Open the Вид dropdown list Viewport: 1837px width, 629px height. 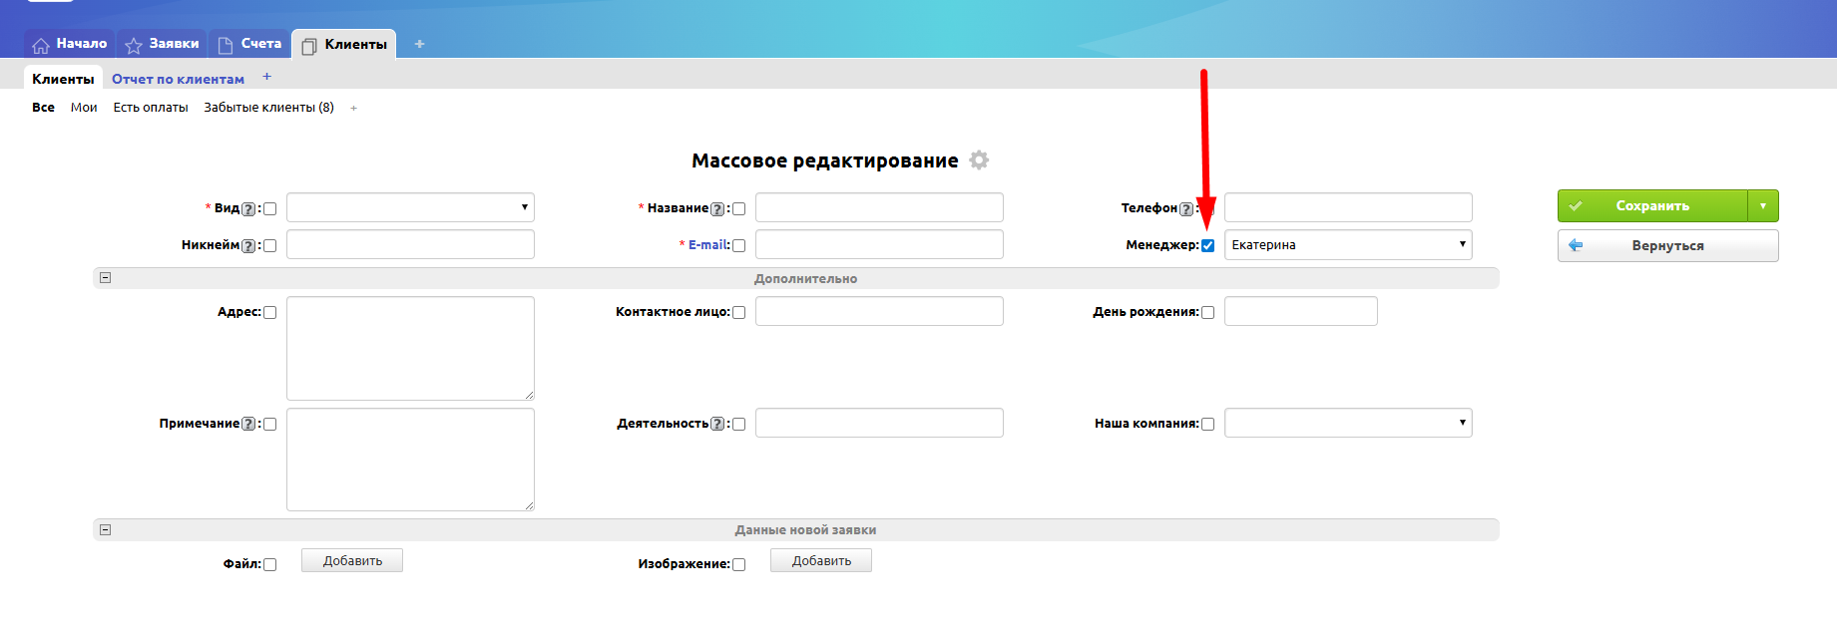tap(410, 208)
